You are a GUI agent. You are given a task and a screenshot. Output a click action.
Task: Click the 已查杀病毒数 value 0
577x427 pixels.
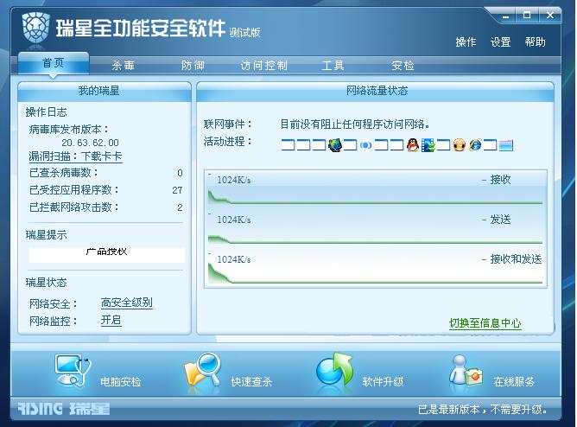[x=180, y=173]
